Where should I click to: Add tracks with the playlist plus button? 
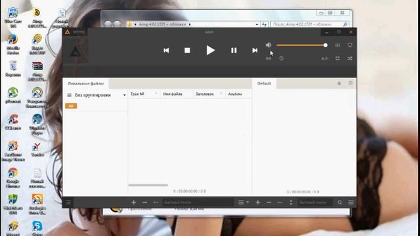(x=258, y=203)
